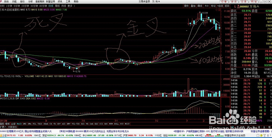
Task: Select the TRIX indicator
Action: pos(40,124)
